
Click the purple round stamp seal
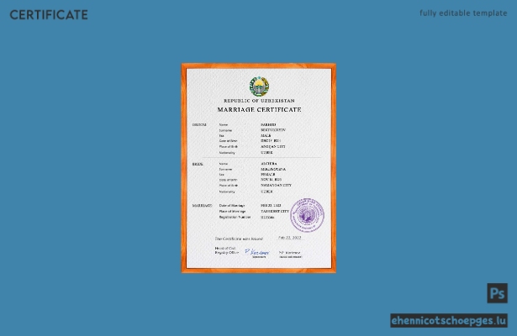[x=307, y=215]
